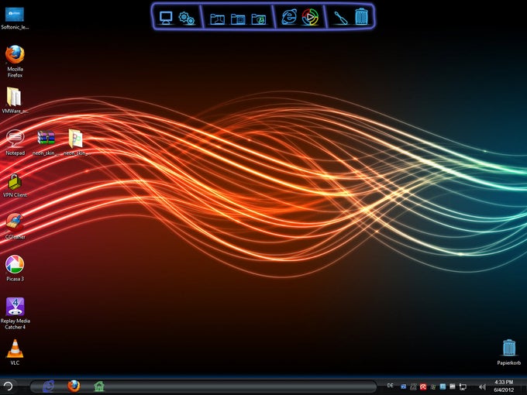Open the neon trash can in dock
The width and height of the screenshot is (527, 395).
tap(362, 16)
